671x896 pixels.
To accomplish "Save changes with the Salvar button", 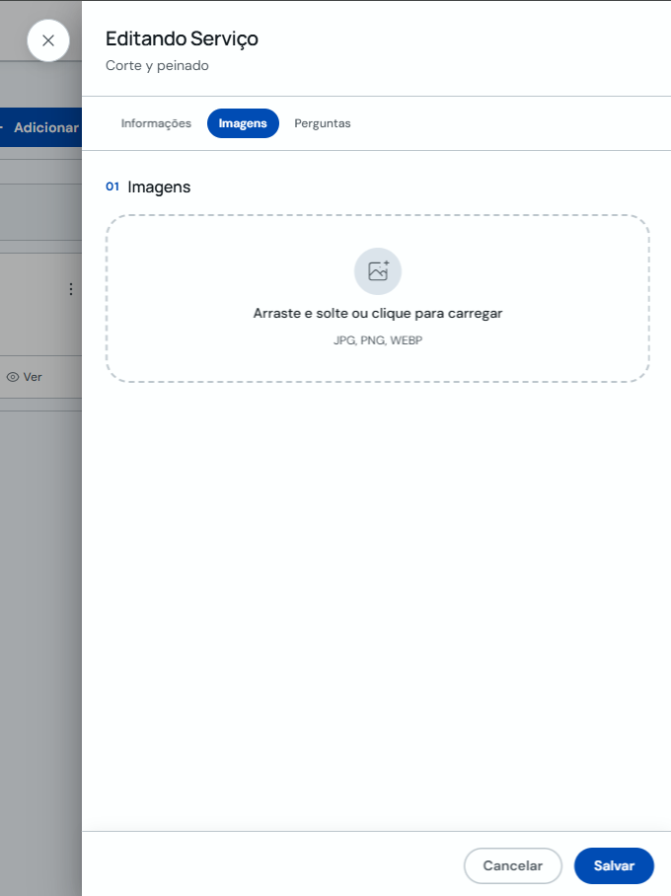I will [x=614, y=865].
